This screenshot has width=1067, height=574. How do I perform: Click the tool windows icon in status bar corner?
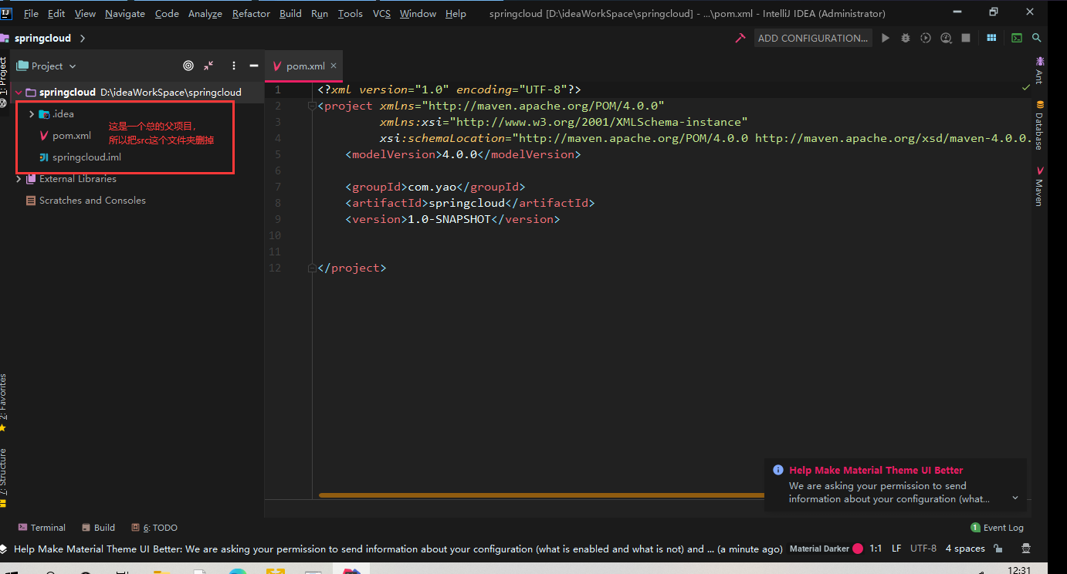pyautogui.click(x=4, y=549)
